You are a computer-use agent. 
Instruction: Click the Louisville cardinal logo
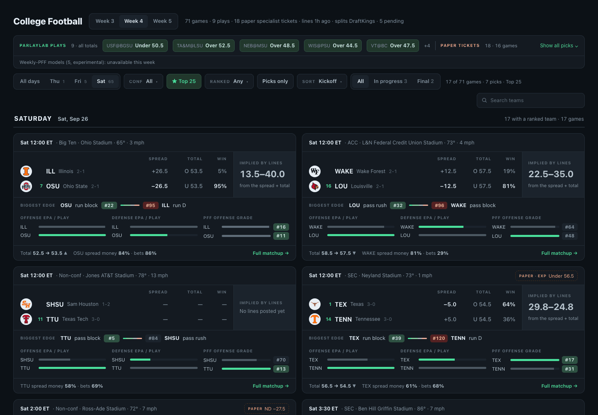click(315, 186)
